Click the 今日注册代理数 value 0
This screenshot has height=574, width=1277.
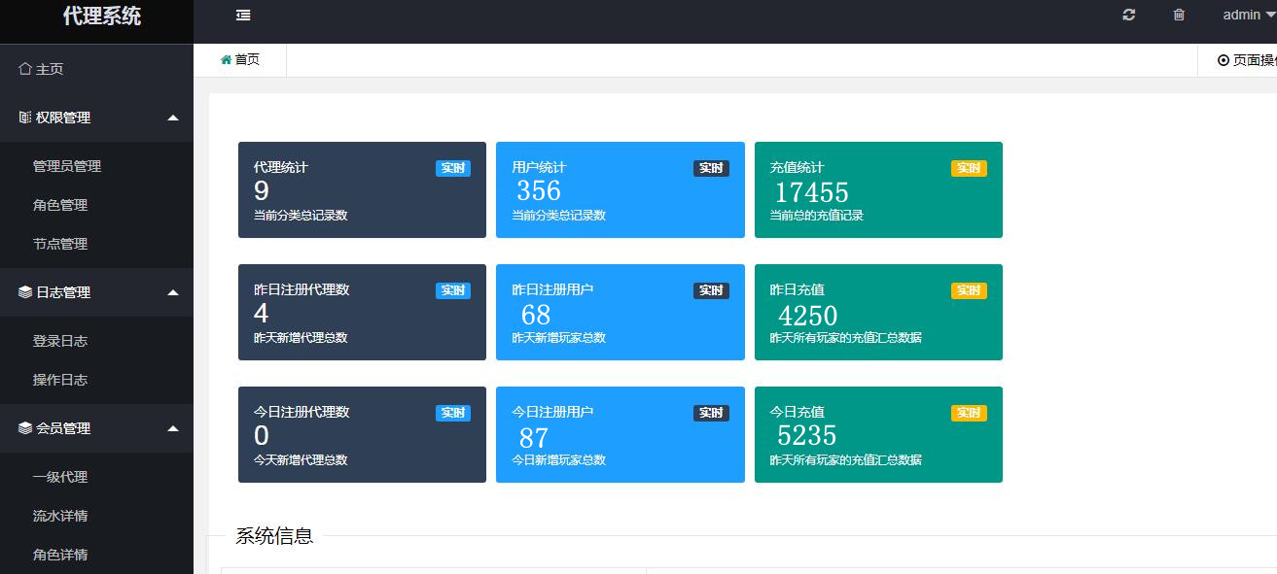tap(262, 436)
